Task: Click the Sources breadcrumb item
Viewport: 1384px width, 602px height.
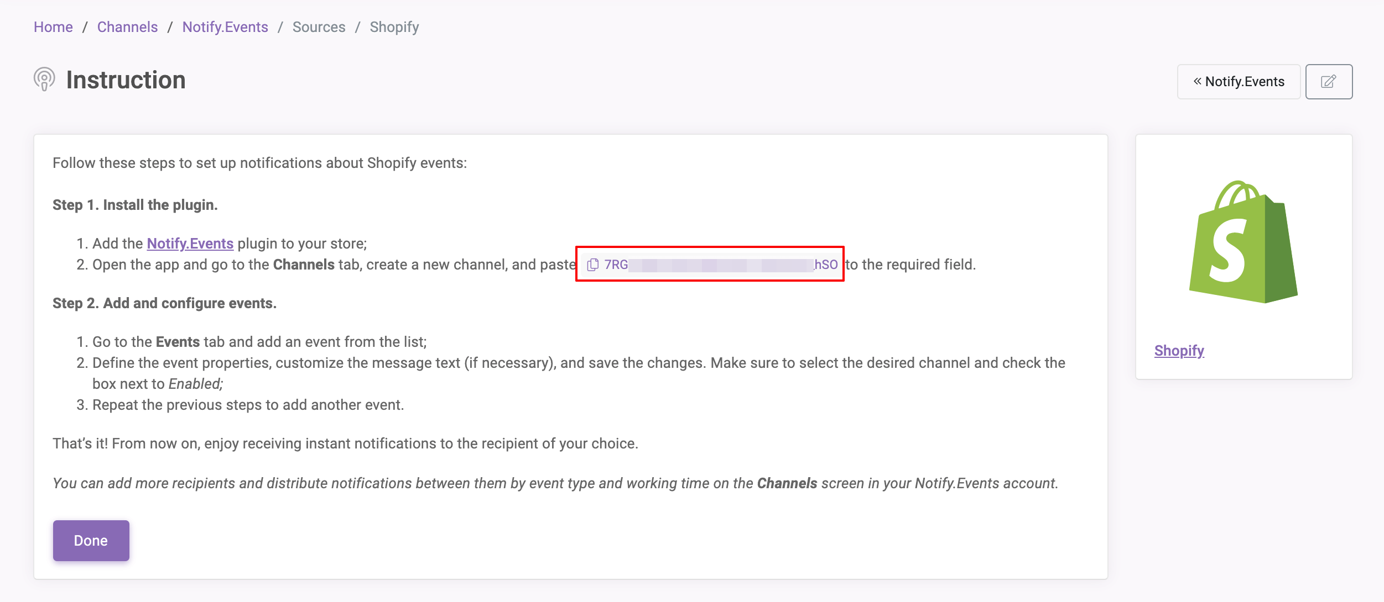Action: pos(319,27)
